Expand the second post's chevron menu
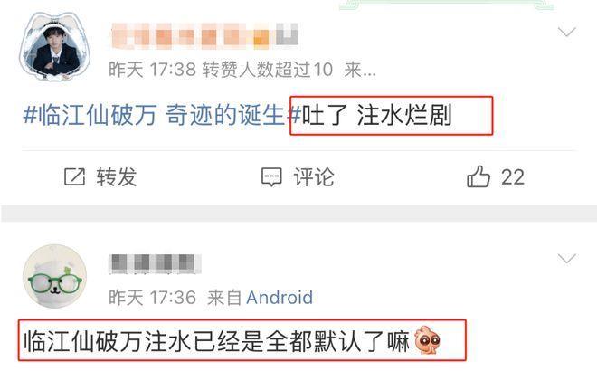Screen dimensions: 597x371 (x=567, y=259)
